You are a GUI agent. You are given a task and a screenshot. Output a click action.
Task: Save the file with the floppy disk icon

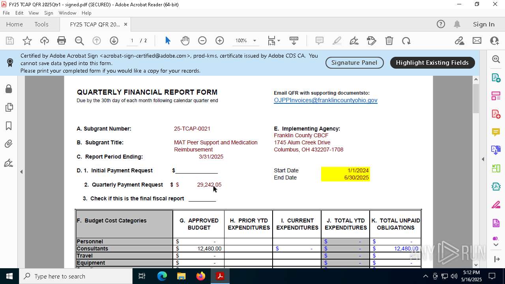point(10,41)
